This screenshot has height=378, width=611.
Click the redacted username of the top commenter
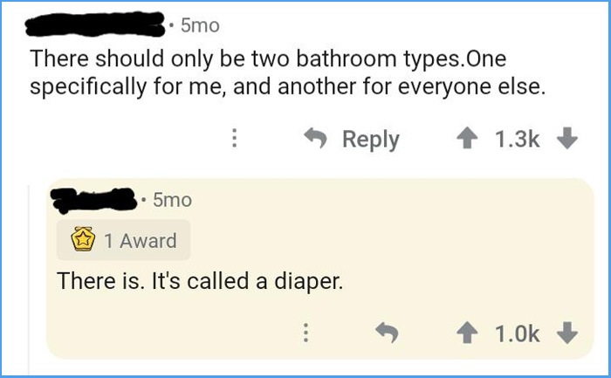96,24
